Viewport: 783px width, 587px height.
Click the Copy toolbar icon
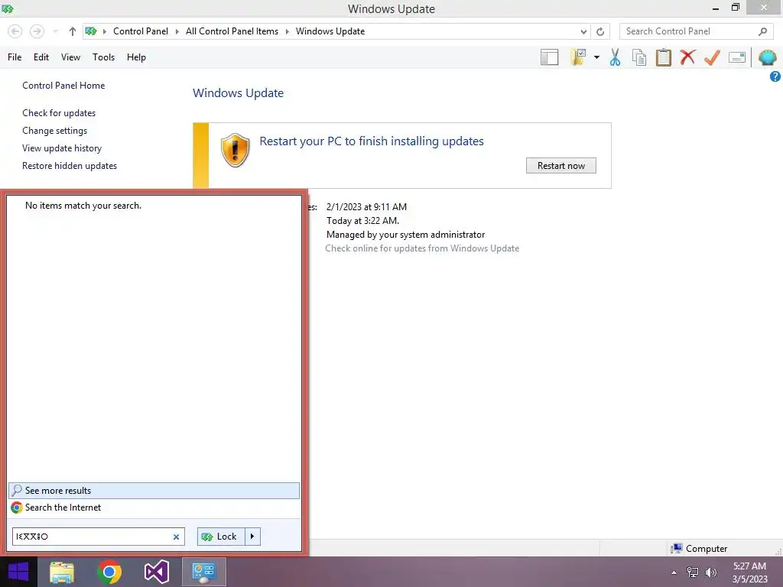click(x=639, y=57)
